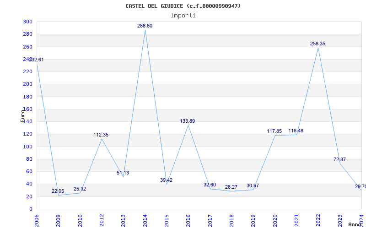Select year 2023 axis label
Image resolution: width=366 pixels, height=229 pixels.
339,221
